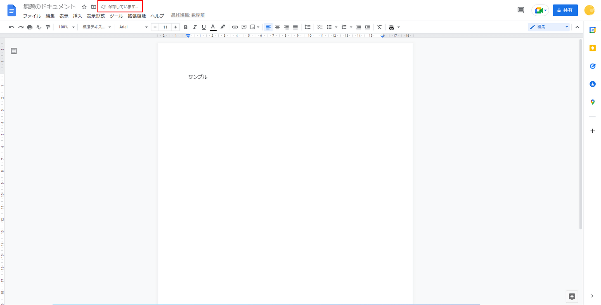Open the Insert image dropdown
This screenshot has width=601, height=305.
[x=255, y=27]
